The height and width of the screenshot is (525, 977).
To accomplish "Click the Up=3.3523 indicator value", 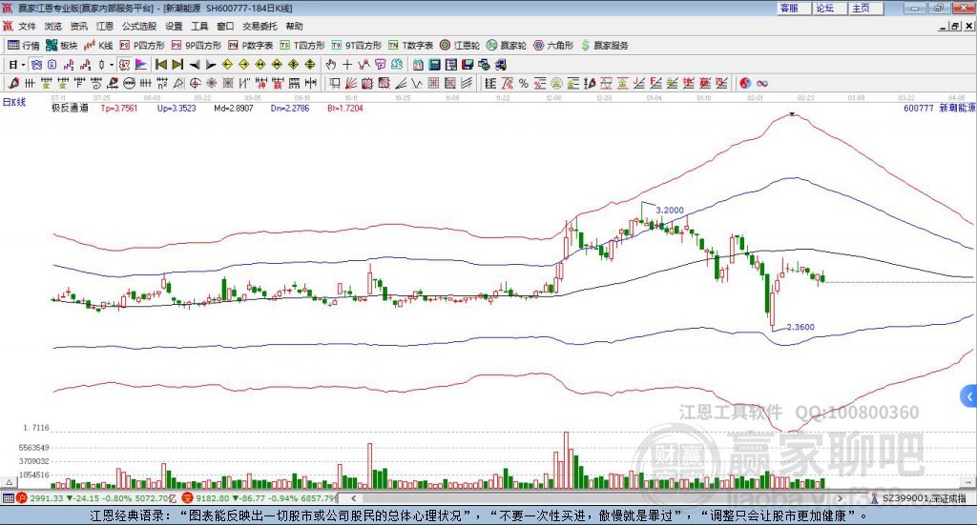I will (x=177, y=109).
